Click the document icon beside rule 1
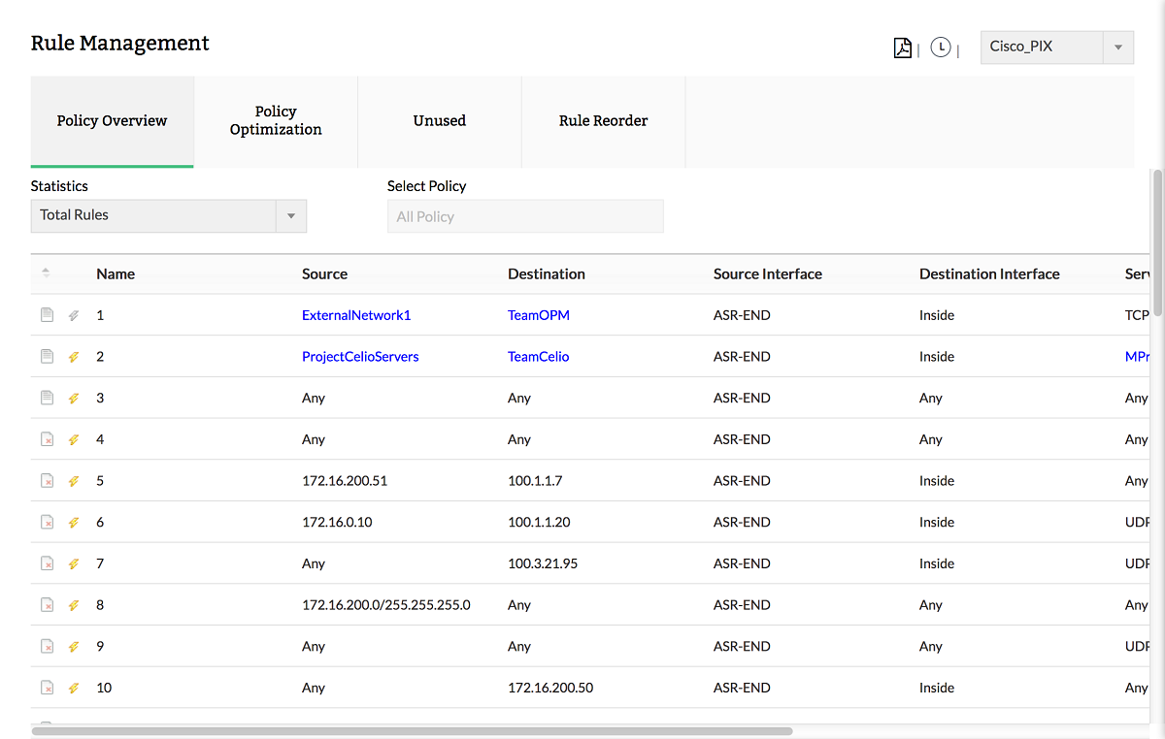 [47, 314]
